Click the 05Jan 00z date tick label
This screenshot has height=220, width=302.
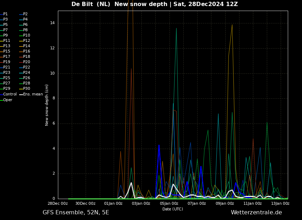(x=169, y=204)
